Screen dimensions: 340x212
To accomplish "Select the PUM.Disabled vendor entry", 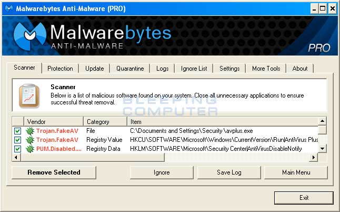I will (x=59, y=149).
